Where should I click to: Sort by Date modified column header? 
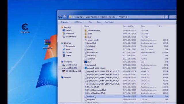pyautogui.click(x=129, y=26)
